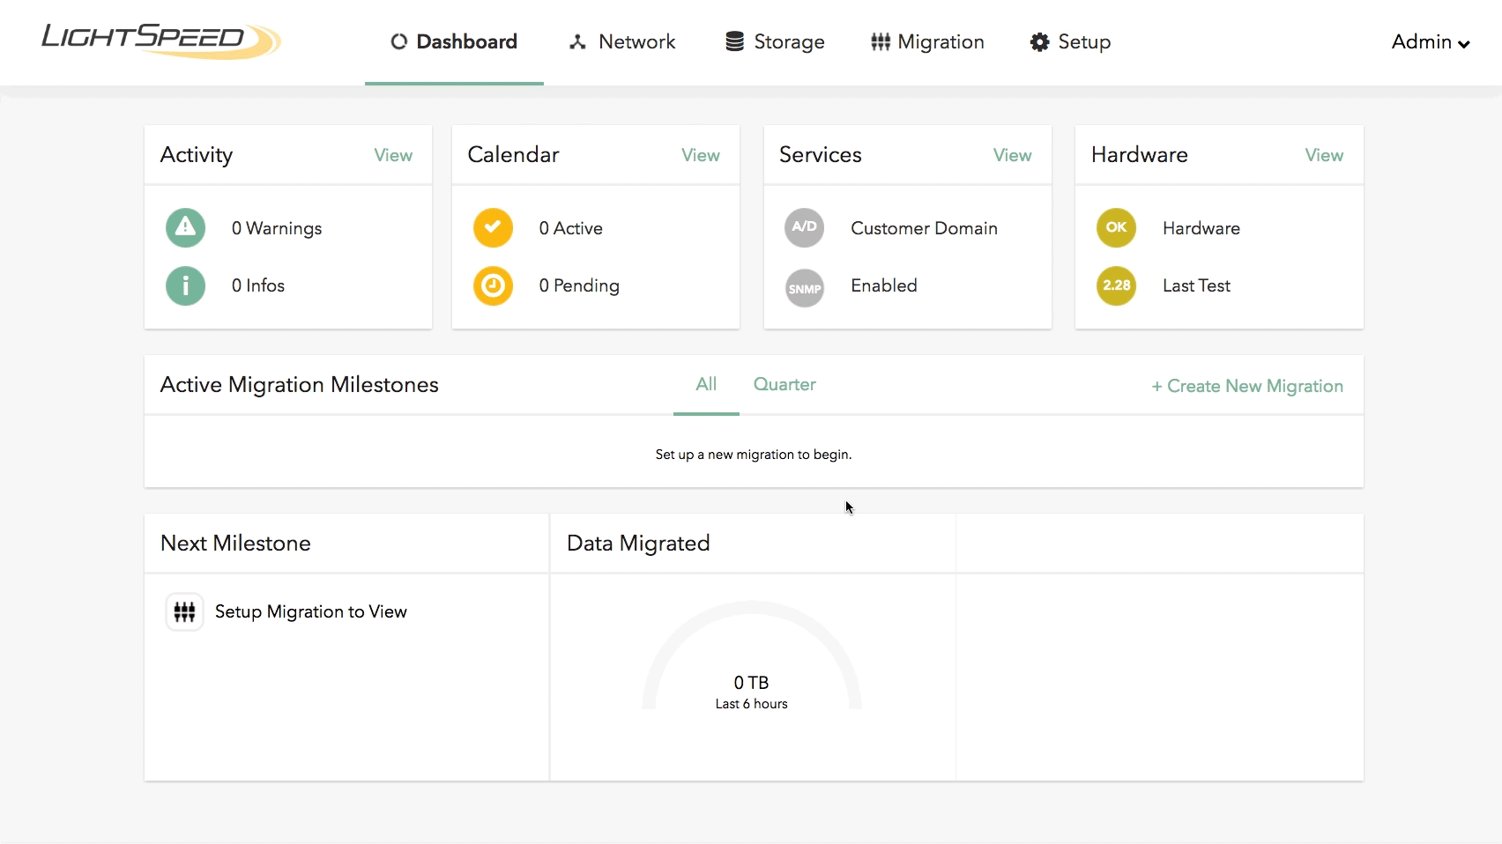Click the Set up a new migration message
The image size is (1502, 844).
[x=754, y=455]
